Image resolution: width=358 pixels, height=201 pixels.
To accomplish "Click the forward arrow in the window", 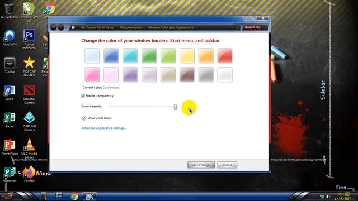I will point(61,27).
